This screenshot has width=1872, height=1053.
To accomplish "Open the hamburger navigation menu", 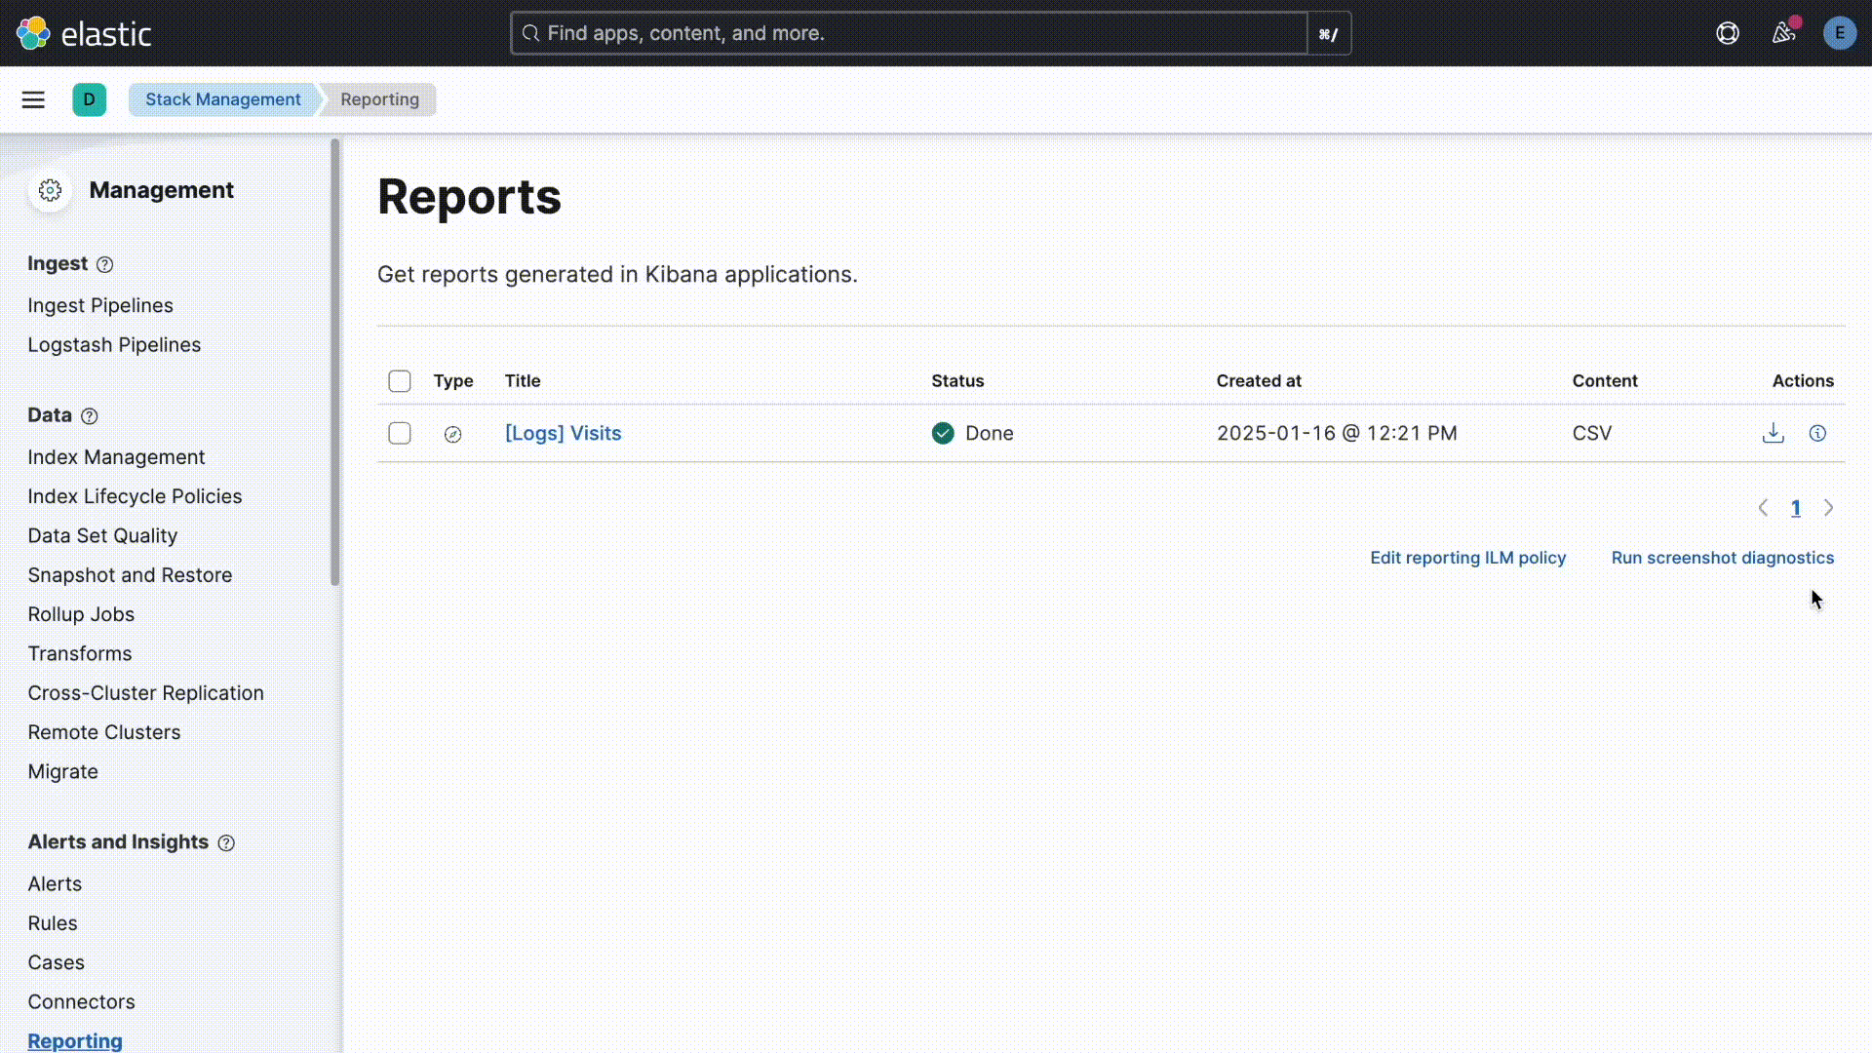I will (x=33, y=99).
